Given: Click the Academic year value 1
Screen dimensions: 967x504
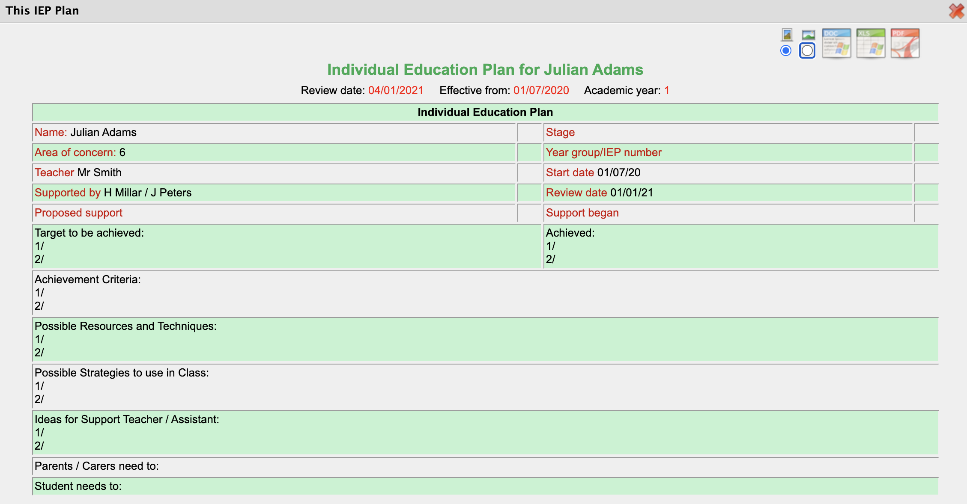Looking at the screenshot, I should click(x=667, y=90).
